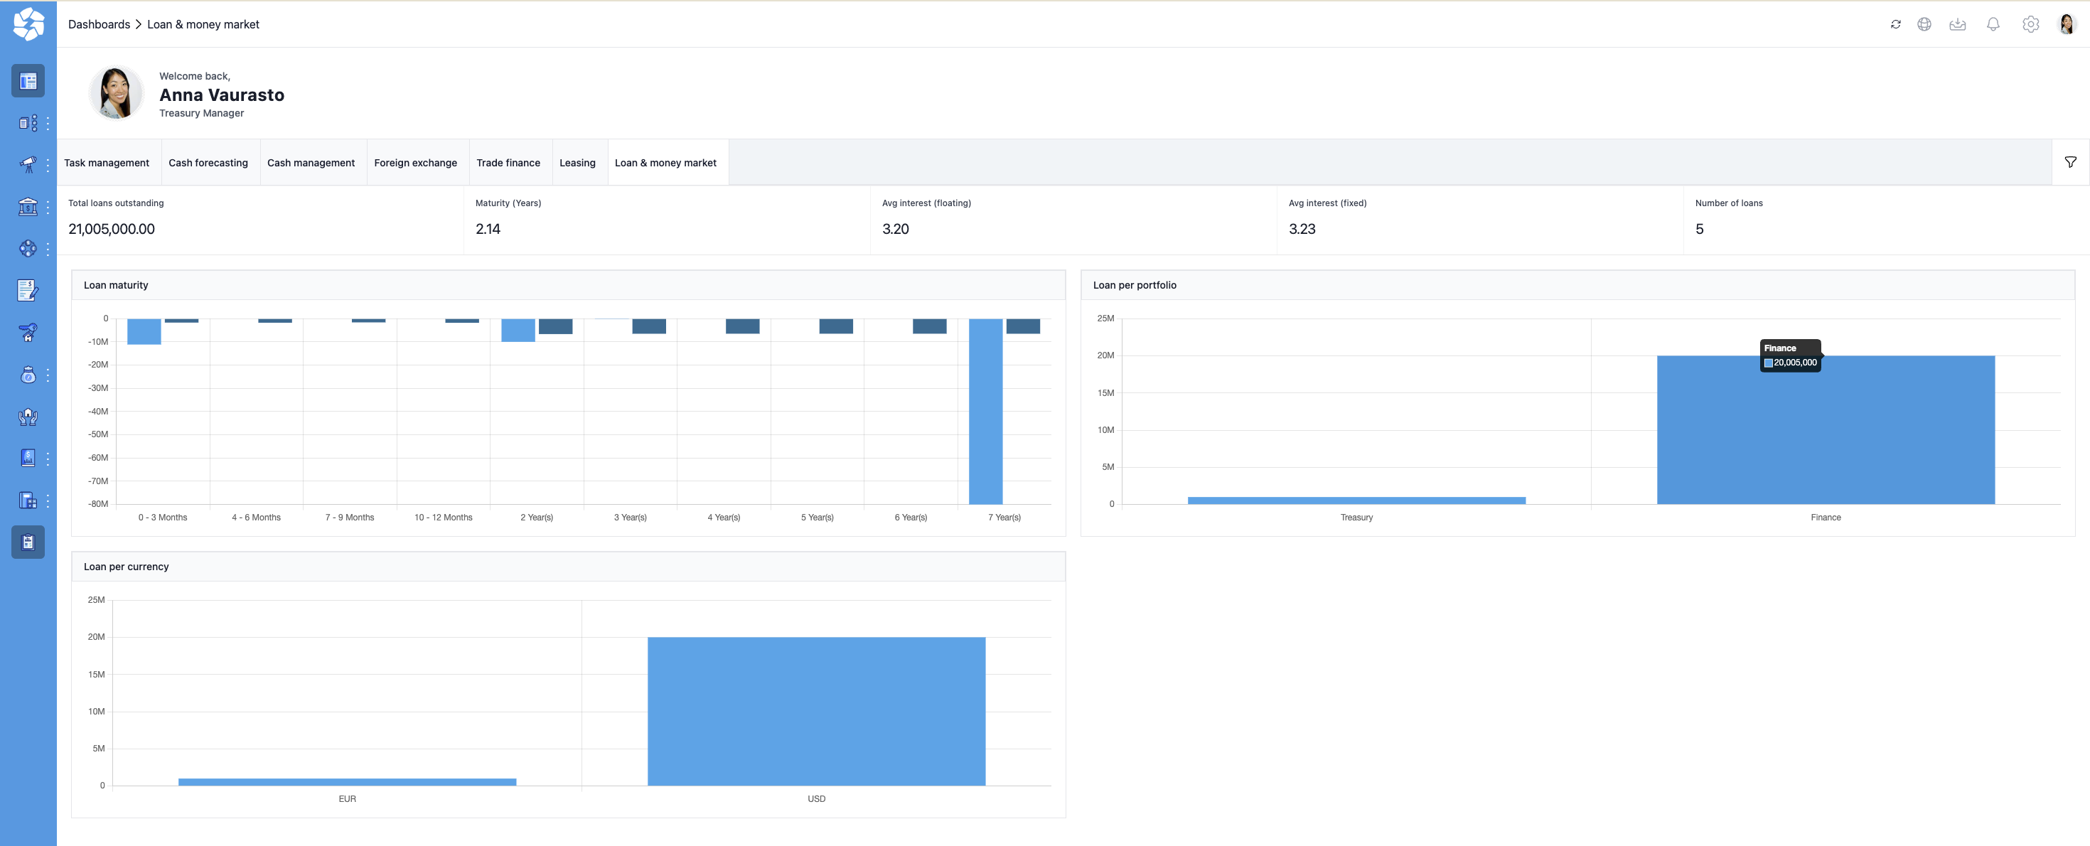
Task: Click the clipboard icon at sidebar bottom
Action: pos(28,542)
